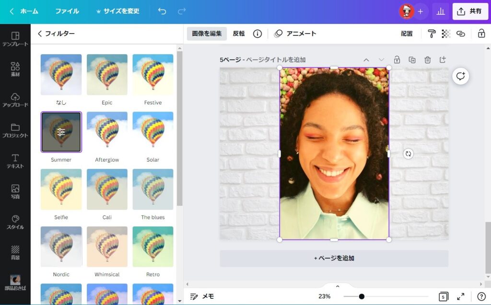Image resolution: width=491 pixels, height=305 pixels.
Task: Open アニメート animate option
Action: pos(295,34)
